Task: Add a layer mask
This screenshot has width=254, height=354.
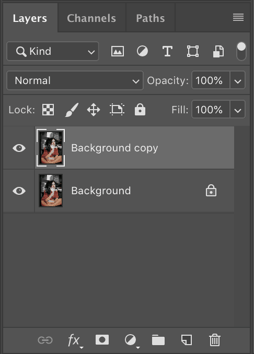Action: [102, 340]
